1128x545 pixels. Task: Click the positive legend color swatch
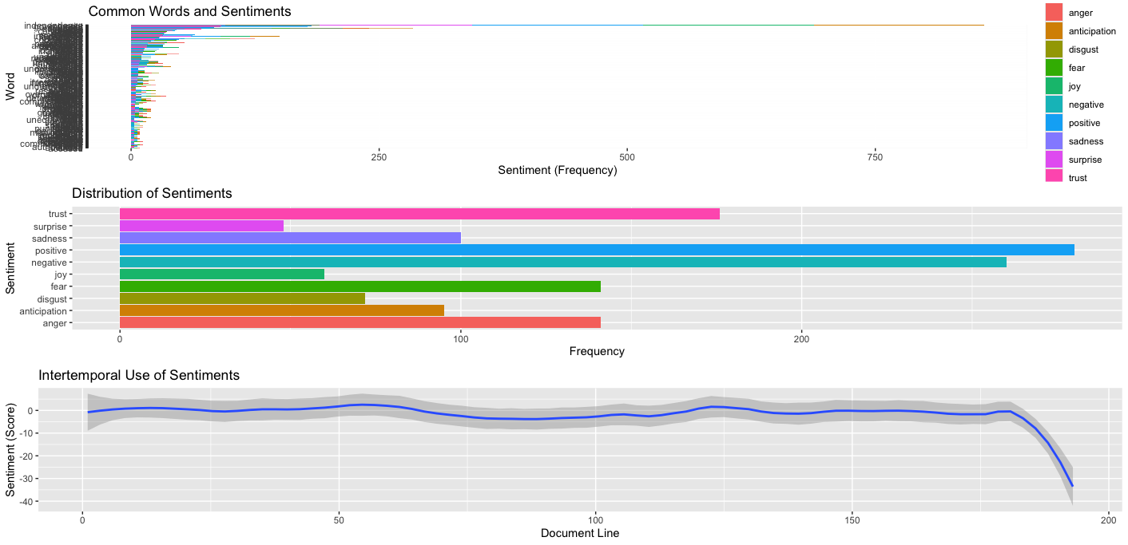tap(1055, 123)
